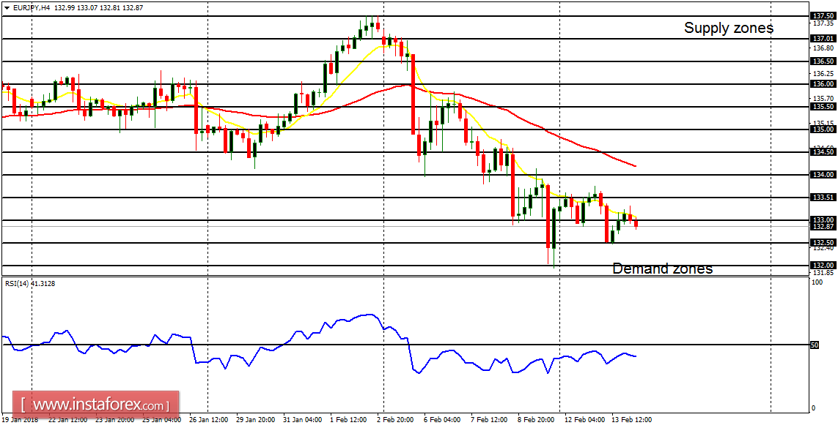The height and width of the screenshot is (428, 838).
Task: Click the 137.50 price level label
Action: tap(823, 15)
